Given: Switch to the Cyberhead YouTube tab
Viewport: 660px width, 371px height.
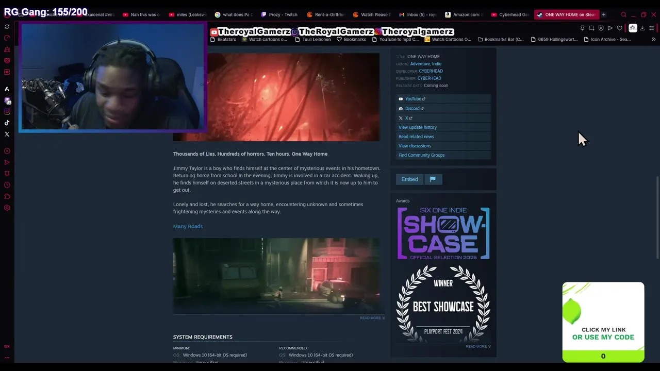Looking at the screenshot, I should (510, 14).
